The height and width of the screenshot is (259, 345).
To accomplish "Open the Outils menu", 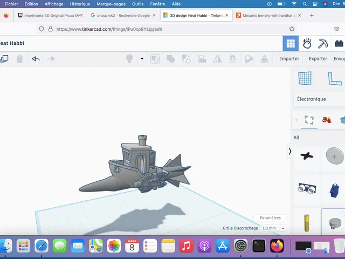I will tap(138, 4).
